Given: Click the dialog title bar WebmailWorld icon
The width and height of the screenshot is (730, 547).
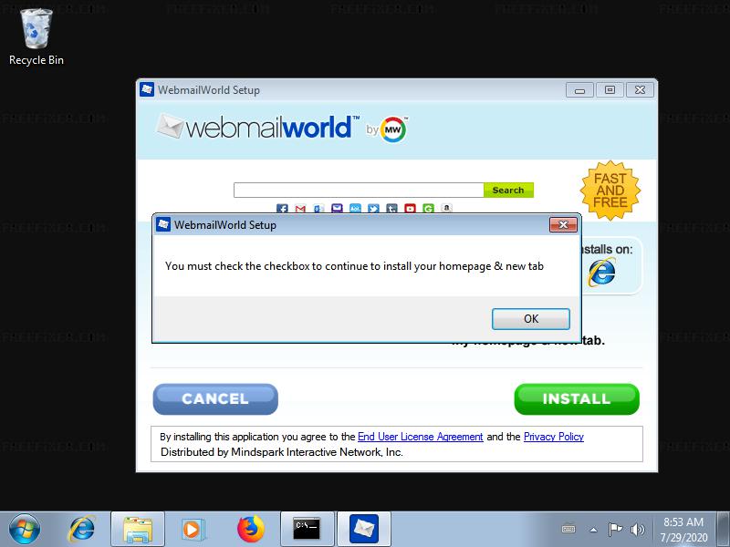Looking at the screenshot, I should point(163,224).
